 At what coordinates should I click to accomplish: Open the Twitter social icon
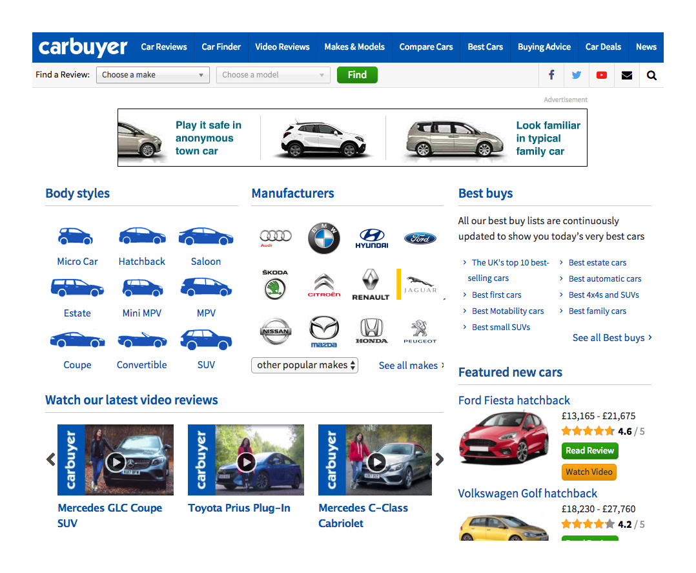577,75
